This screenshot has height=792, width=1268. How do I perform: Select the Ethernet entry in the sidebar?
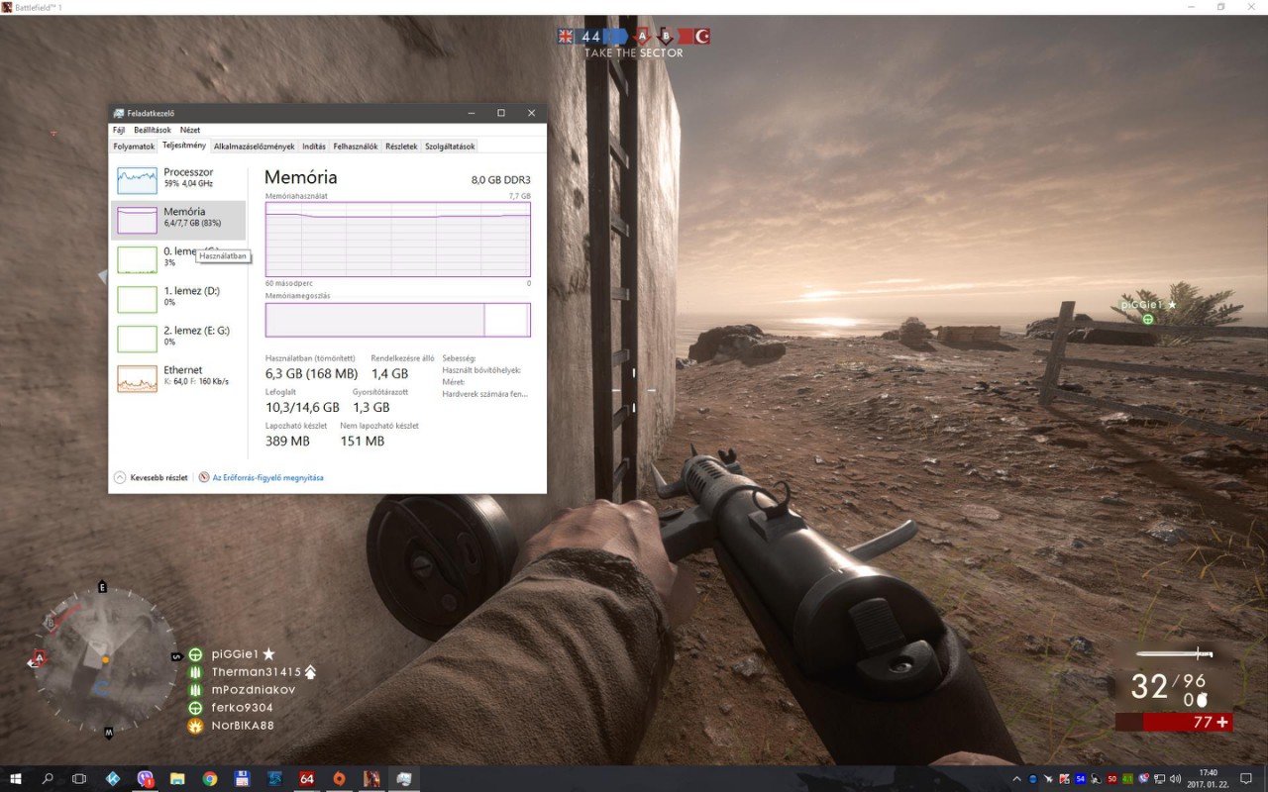coord(178,378)
